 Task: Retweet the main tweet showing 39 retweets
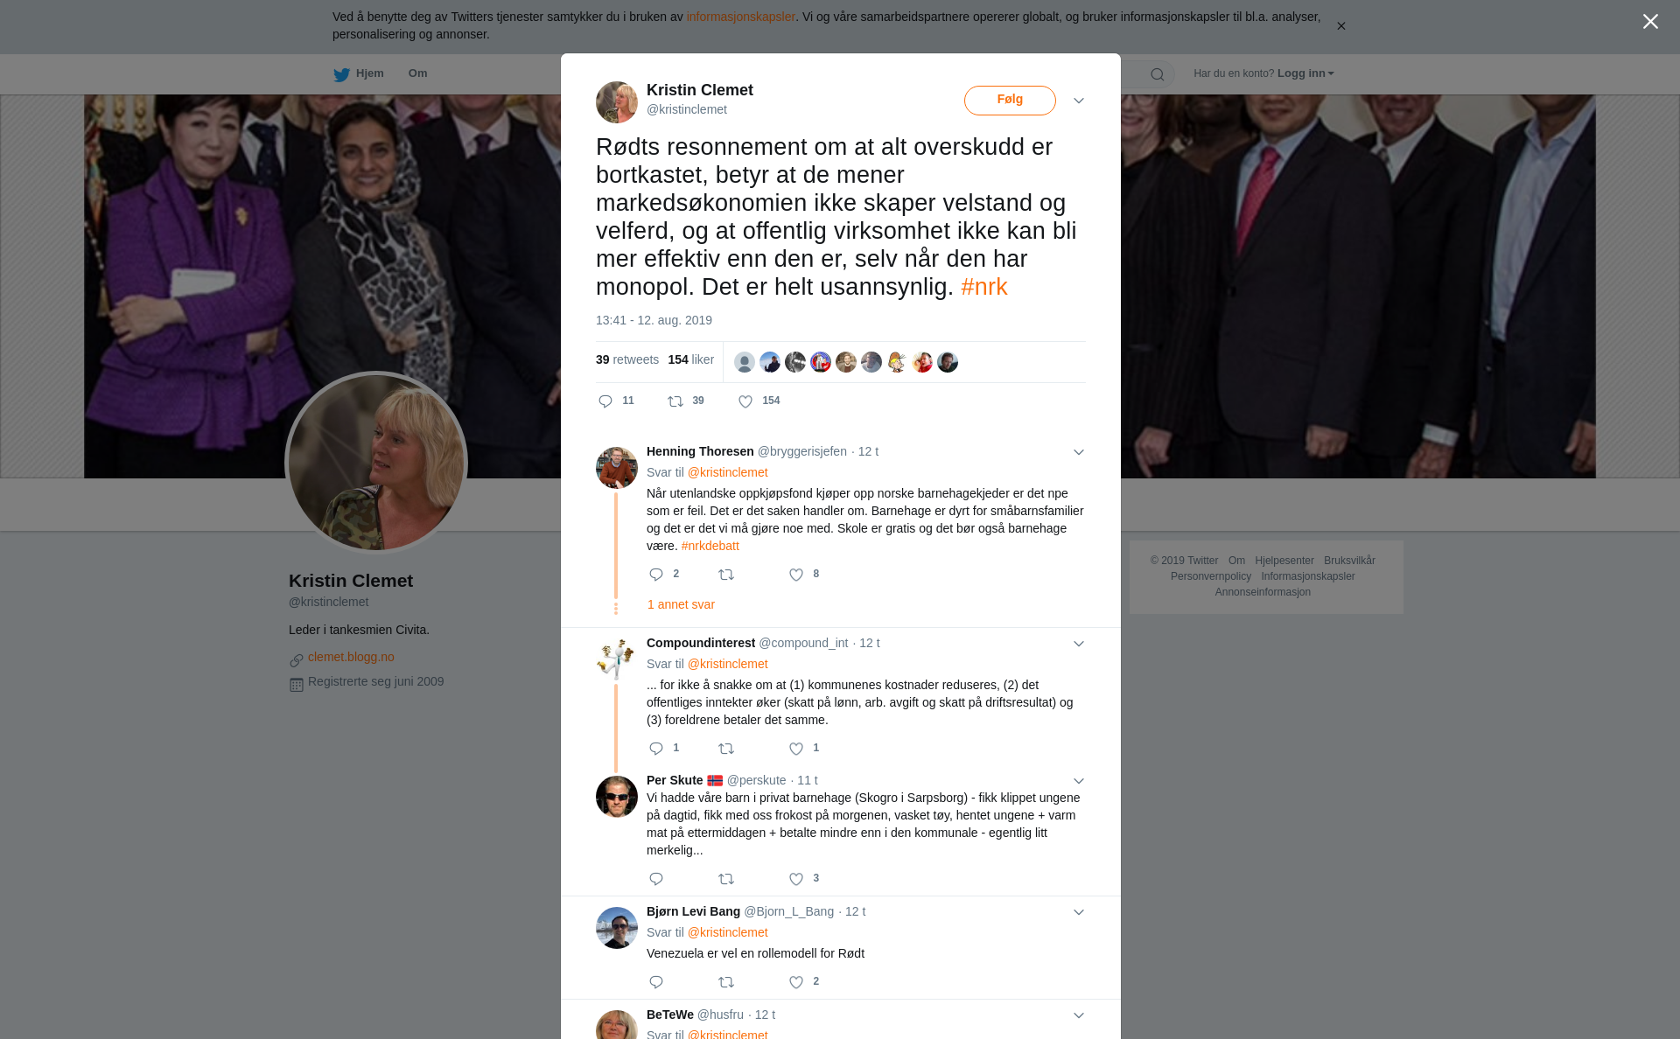(x=675, y=401)
